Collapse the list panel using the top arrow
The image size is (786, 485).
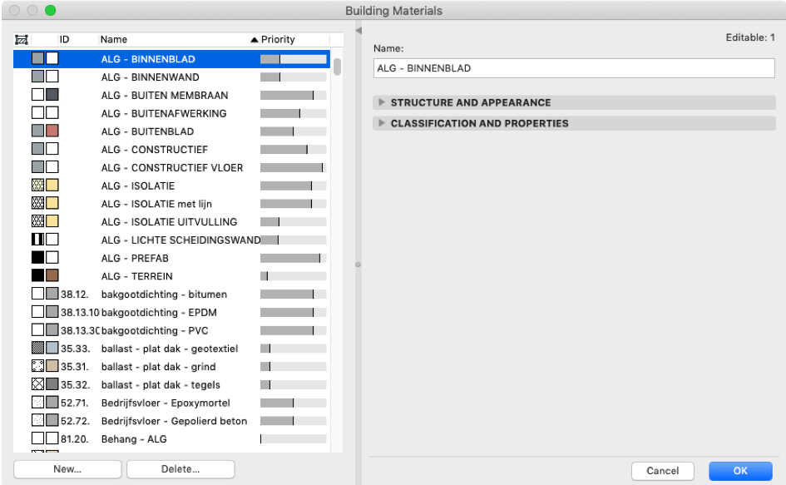pyautogui.click(x=358, y=31)
